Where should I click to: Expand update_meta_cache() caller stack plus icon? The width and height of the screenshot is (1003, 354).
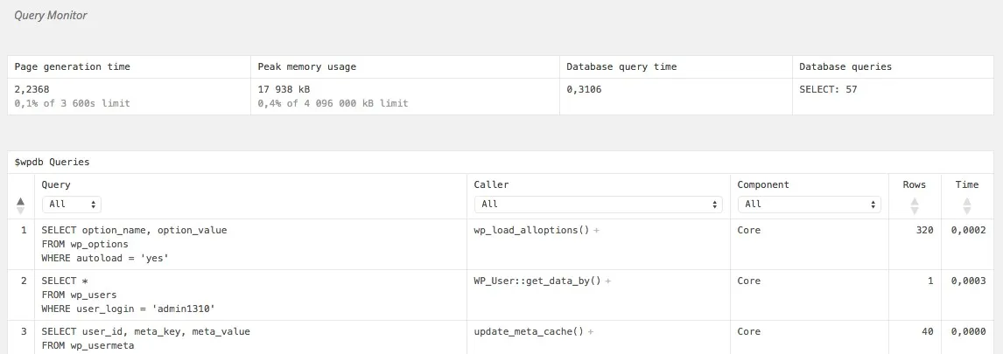(591, 331)
